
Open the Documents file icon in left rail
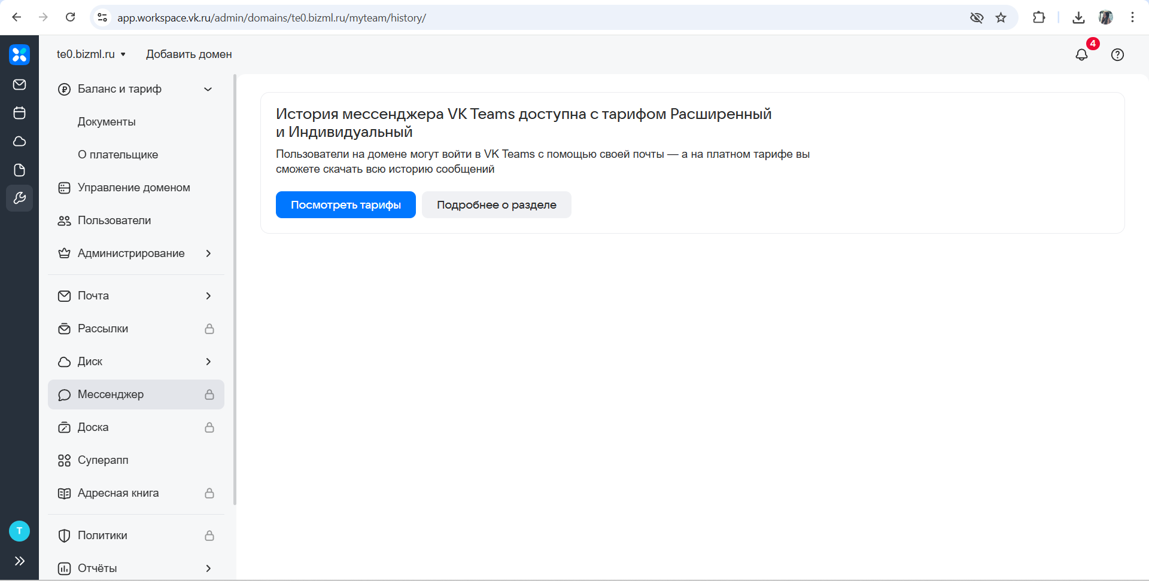tap(19, 170)
